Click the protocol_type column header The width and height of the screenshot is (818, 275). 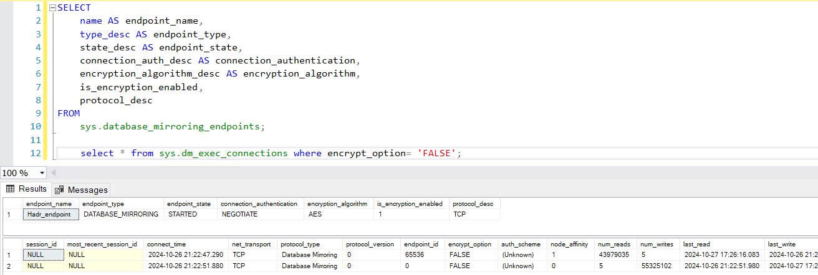(311, 245)
